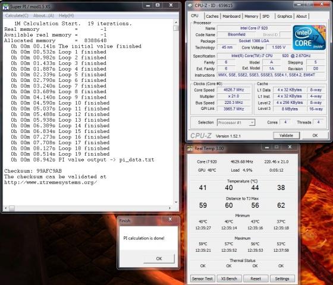Viewport: 333px width, 285px height.
Task: Click the Checksum: 99AFC9AB line
Action: click(33, 171)
